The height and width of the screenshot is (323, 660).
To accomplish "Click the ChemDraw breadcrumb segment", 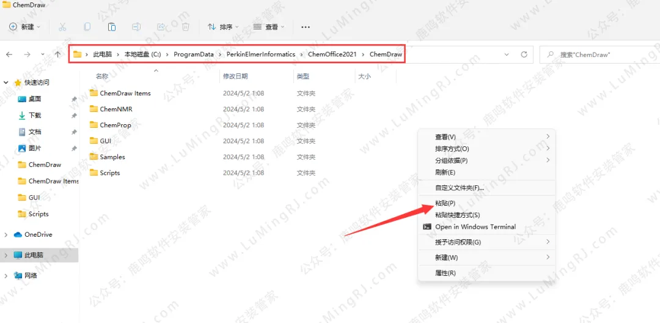I will [386, 54].
